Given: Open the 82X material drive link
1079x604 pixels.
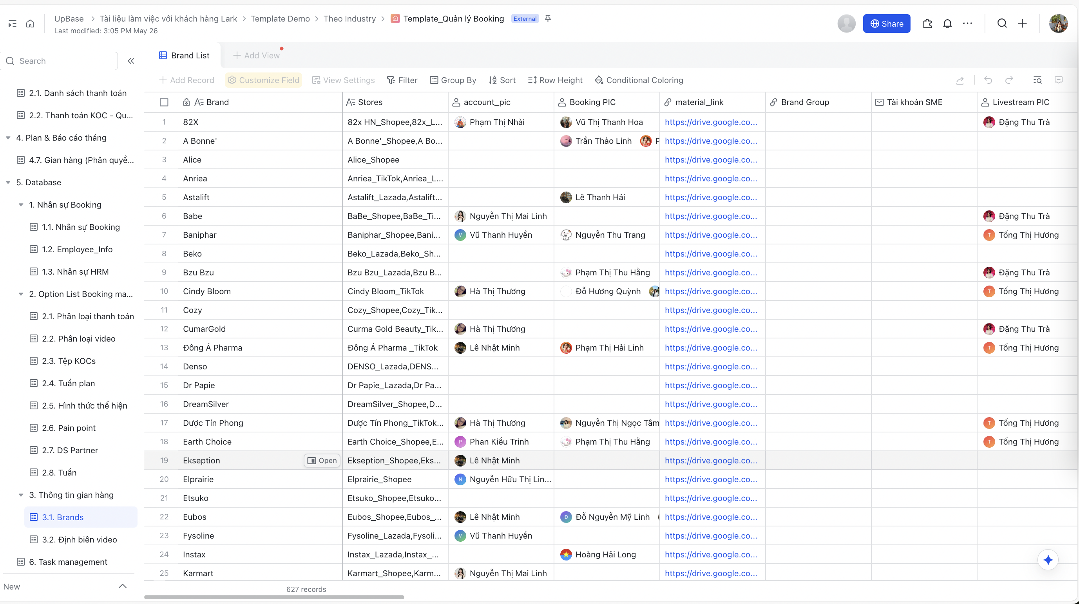Looking at the screenshot, I should pos(711,122).
